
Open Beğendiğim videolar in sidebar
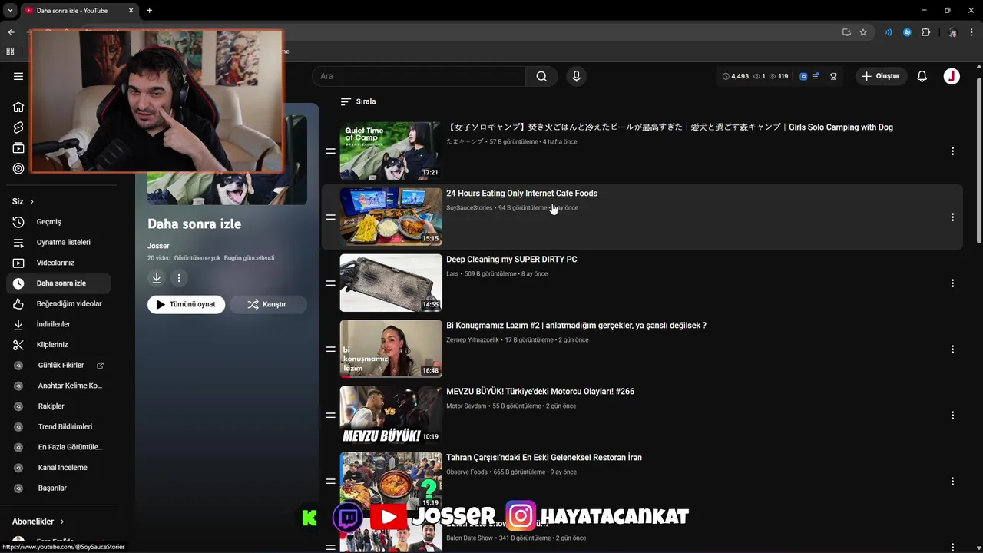pyautogui.click(x=58, y=303)
